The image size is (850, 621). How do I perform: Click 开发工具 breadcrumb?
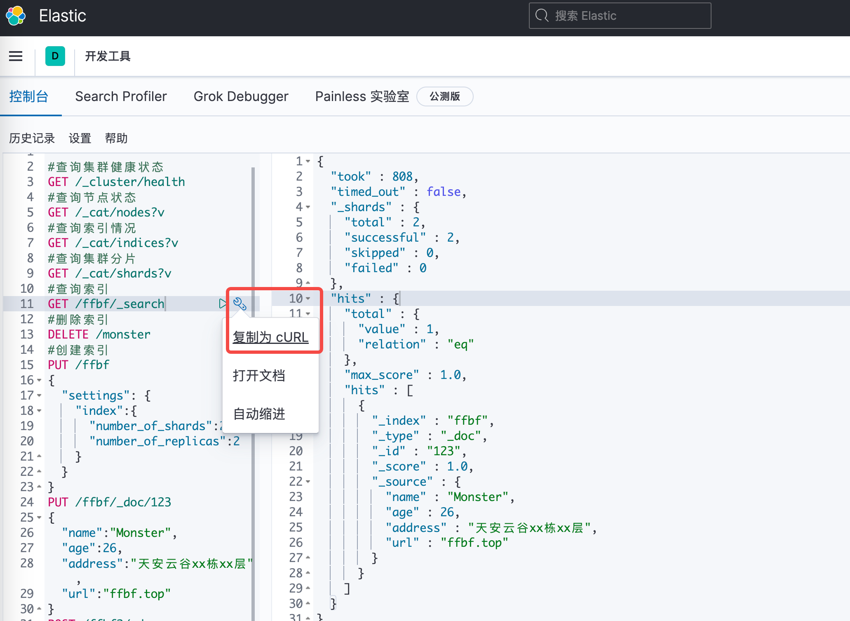click(108, 56)
